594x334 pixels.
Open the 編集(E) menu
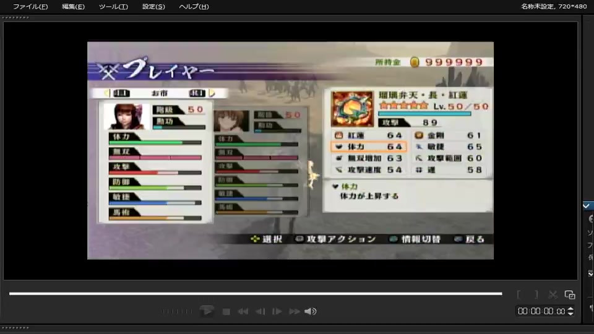coord(73,6)
